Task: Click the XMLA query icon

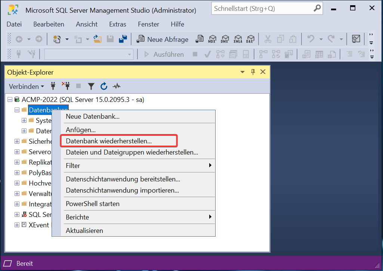Action: click(x=238, y=39)
